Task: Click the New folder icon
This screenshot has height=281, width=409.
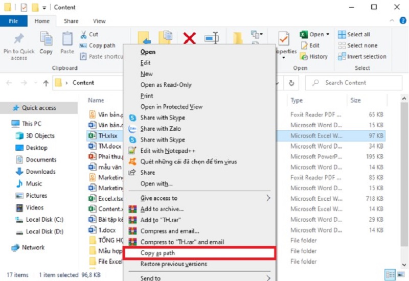Action: 238,38
